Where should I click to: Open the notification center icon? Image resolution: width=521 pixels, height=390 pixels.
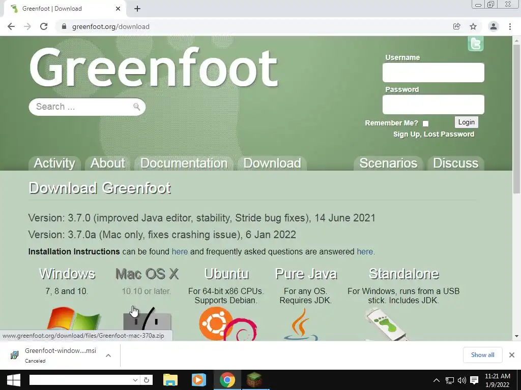click(474, 380)
